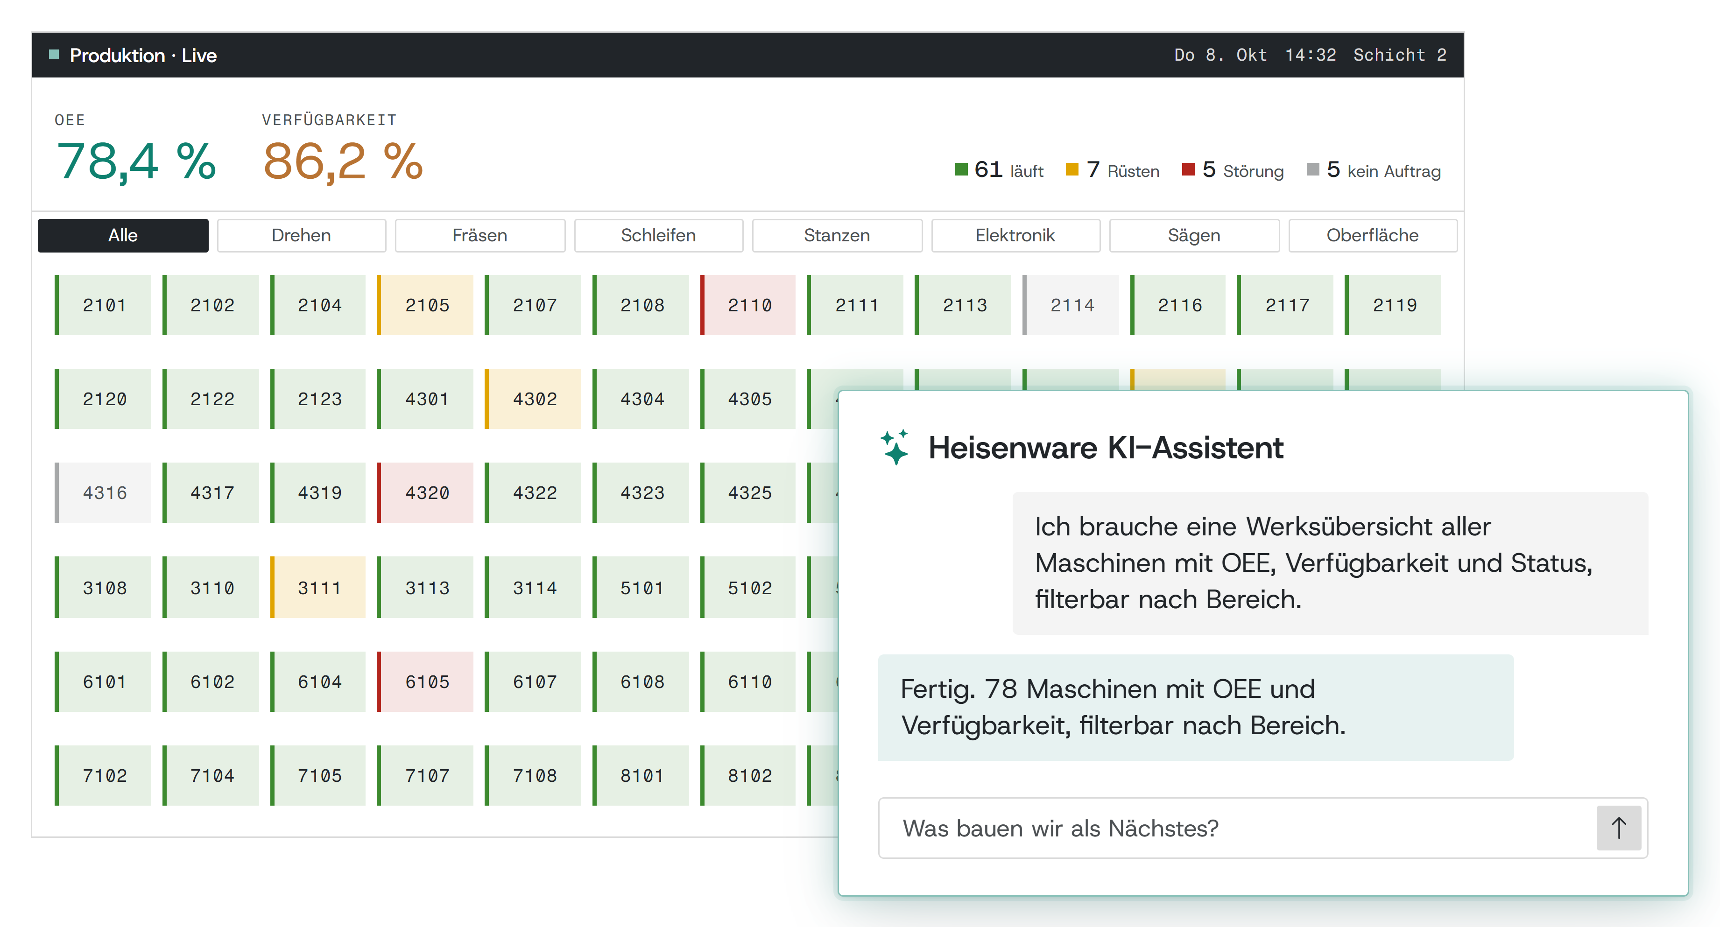Click machine tile 7102
Image resolution: width=1720 pixels, height=927 pixels.
(103, 775)
